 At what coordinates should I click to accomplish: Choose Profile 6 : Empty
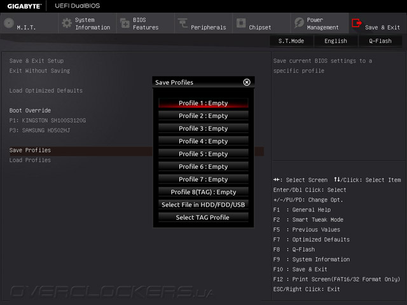click(x=203, y=166)
